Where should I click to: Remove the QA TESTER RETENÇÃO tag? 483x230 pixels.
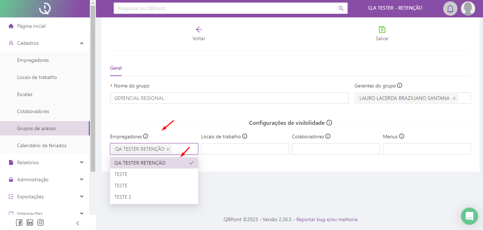point(168,149)
